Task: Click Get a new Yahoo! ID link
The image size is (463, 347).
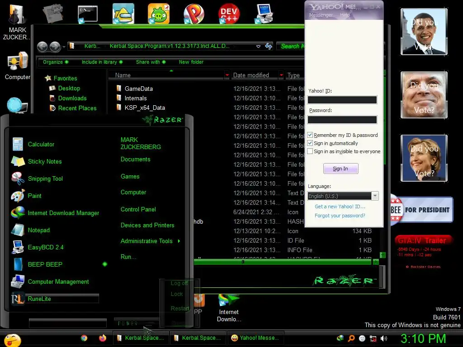Action: point(340,206)
